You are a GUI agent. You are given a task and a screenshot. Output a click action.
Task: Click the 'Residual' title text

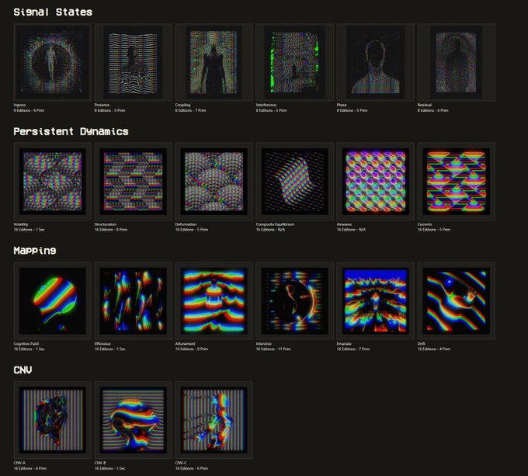click(424, 105)
